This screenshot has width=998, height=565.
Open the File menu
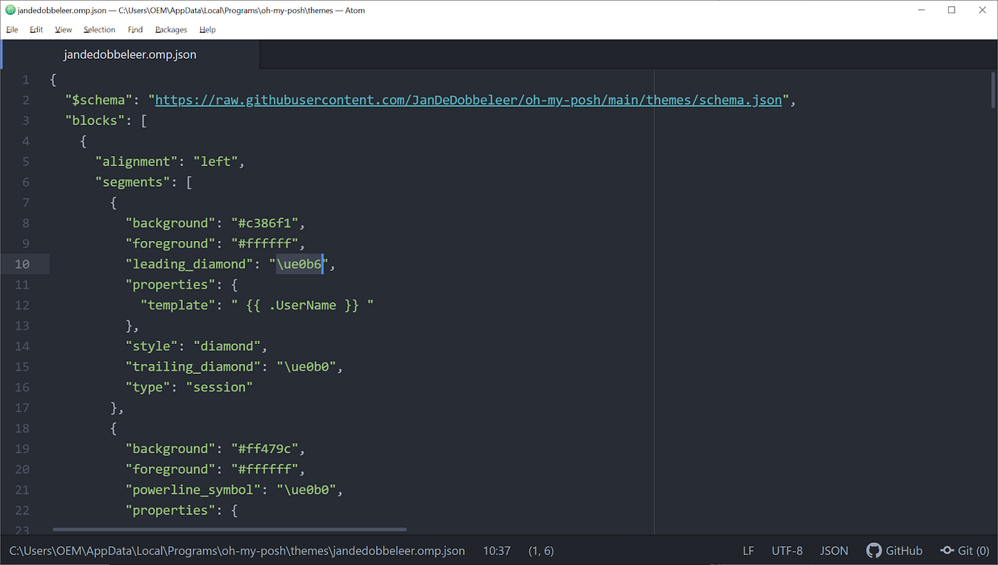pos(11,29)
